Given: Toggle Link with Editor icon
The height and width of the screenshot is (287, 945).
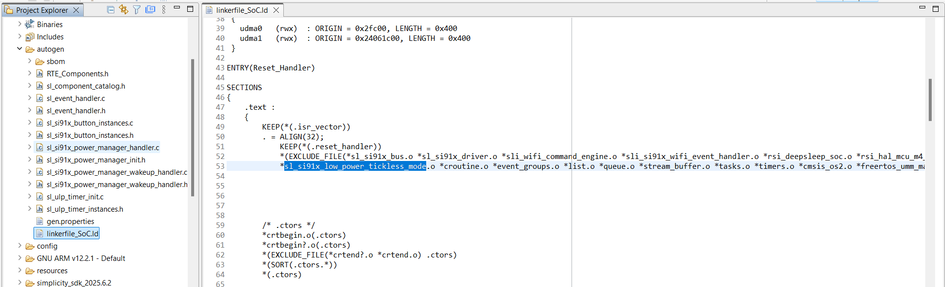Looking at the screenshot, I should click(x=124, y=9).
